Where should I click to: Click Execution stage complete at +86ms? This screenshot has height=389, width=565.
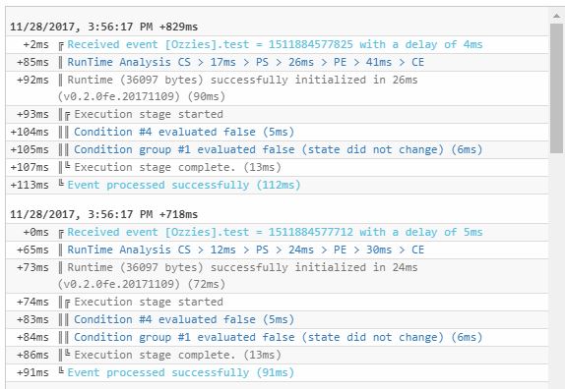(x=278, y=355)
